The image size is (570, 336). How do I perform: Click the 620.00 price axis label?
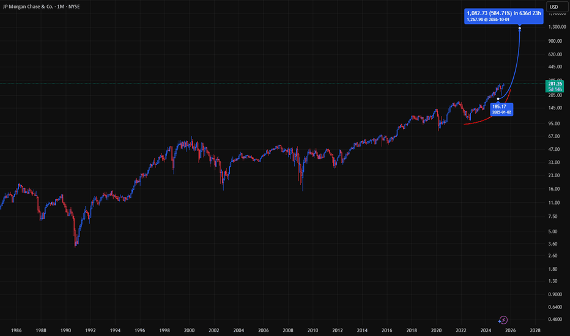[555, 54]
